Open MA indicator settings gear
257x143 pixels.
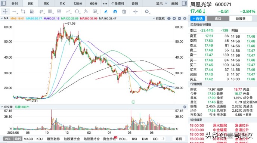point(185,19)
